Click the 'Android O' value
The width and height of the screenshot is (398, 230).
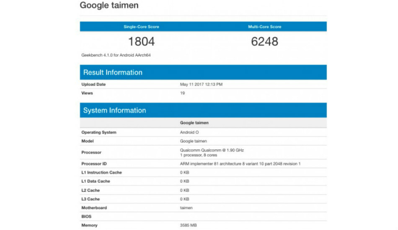click(189, 133)
